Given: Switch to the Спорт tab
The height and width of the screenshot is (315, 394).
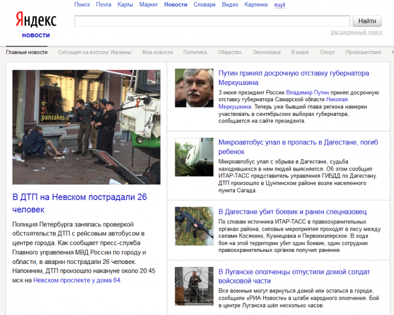Looking at the screenshot, I should click(x=327, y=52).
